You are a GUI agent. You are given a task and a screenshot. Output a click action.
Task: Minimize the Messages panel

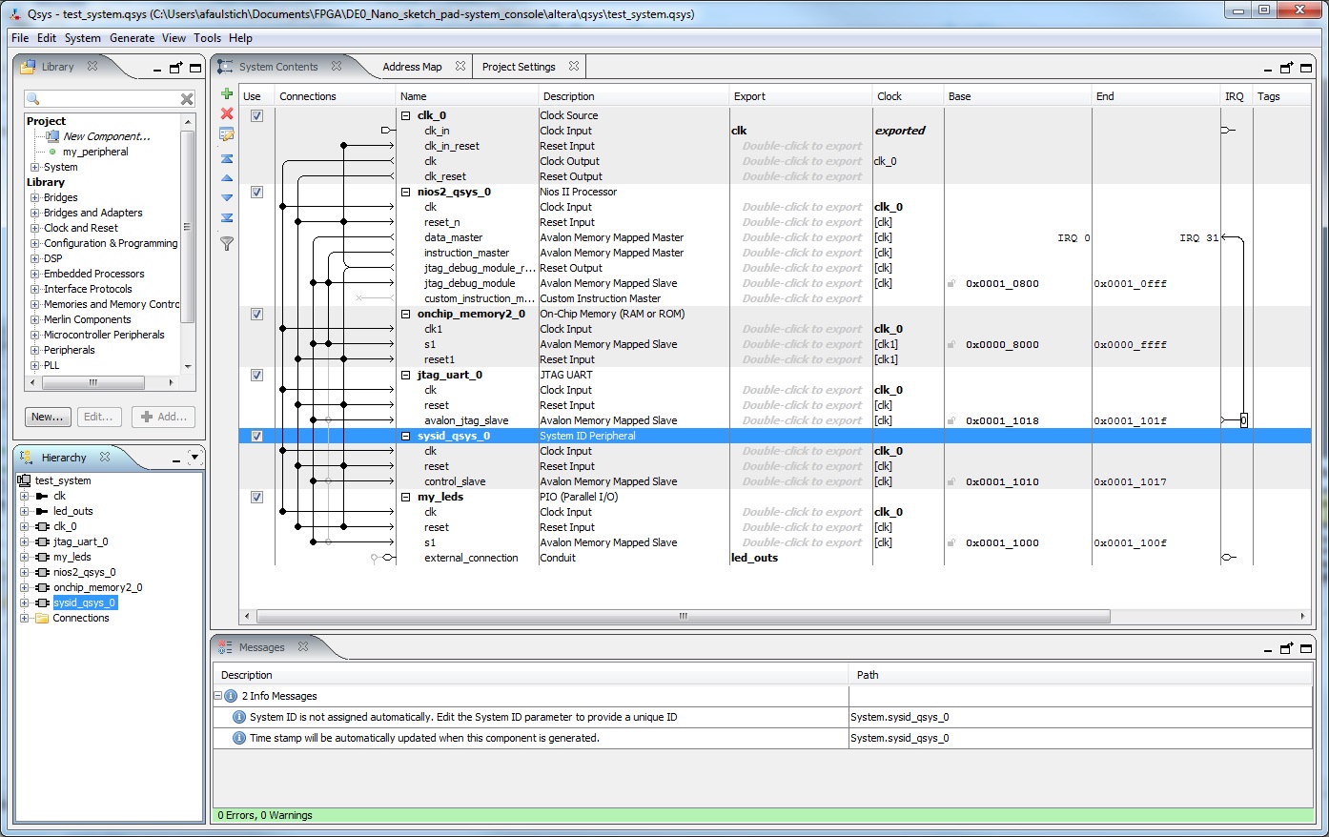pos(1268,650)
